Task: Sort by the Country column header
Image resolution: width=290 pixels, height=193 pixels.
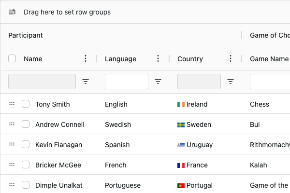Action: coord(190,59)
